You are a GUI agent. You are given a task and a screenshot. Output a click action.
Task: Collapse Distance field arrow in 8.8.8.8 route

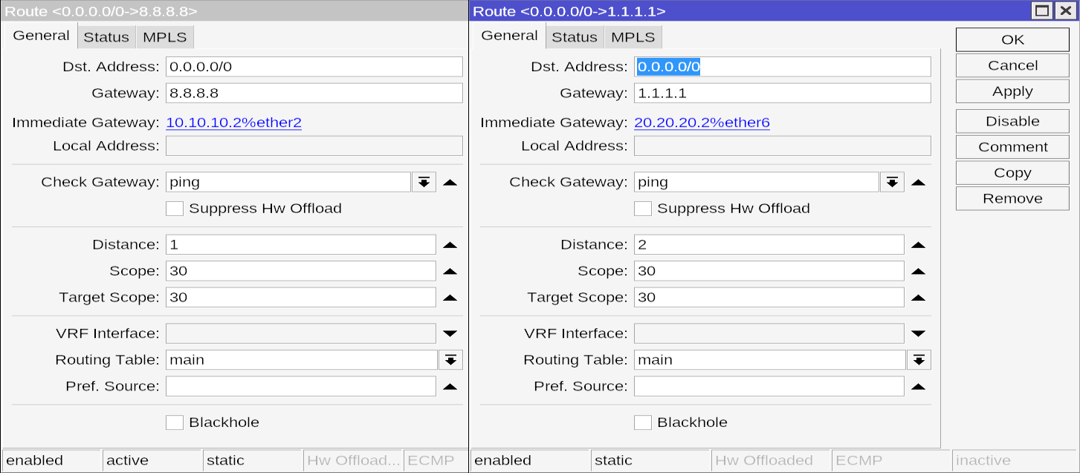pyautogui.click(x=450, y=245)
